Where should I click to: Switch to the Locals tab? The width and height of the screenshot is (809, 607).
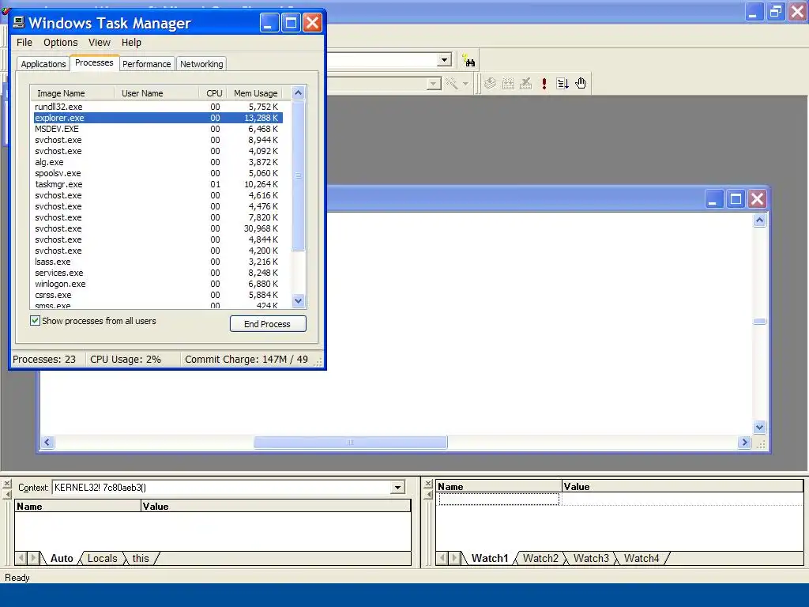point(102,558)
